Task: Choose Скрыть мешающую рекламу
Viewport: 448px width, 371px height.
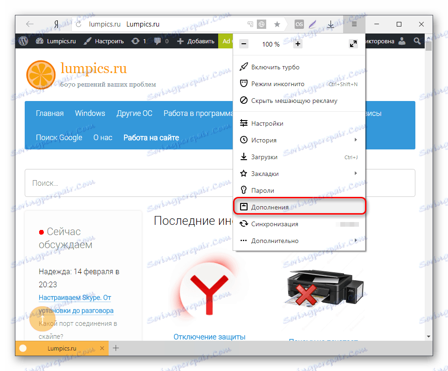Action: 299,101
